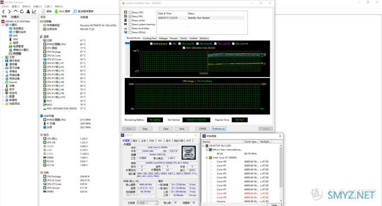The height and width of the screenshot is (206, 382).
Task: Click the user icon in AIDA64 toolbar
Action: (x=28, y=11)
